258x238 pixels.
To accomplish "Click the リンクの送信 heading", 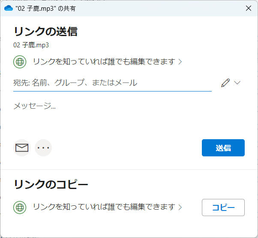I will (x=45, y=31).
